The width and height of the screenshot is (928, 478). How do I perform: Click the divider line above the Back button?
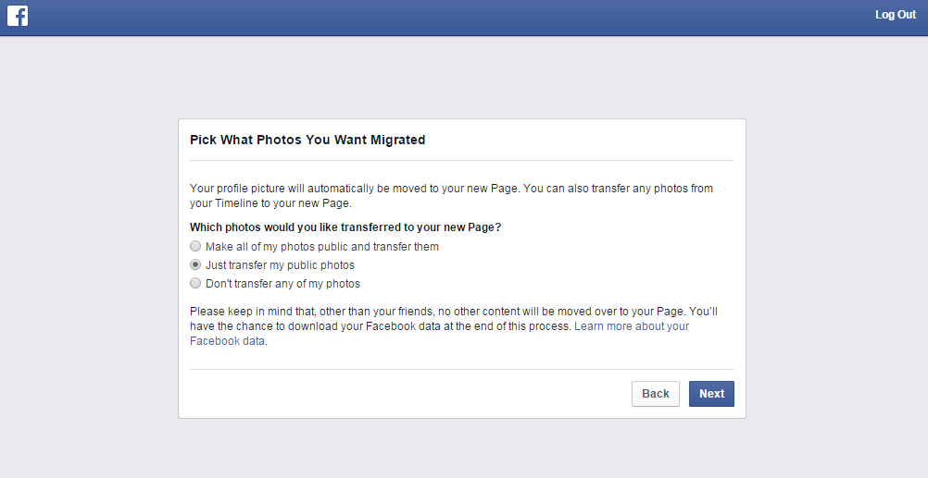[461, 369]
